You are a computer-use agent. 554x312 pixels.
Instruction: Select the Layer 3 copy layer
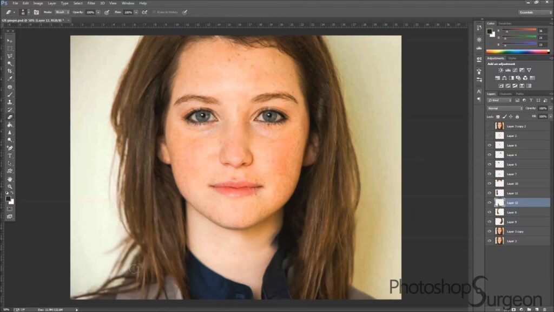pos(515,231)
